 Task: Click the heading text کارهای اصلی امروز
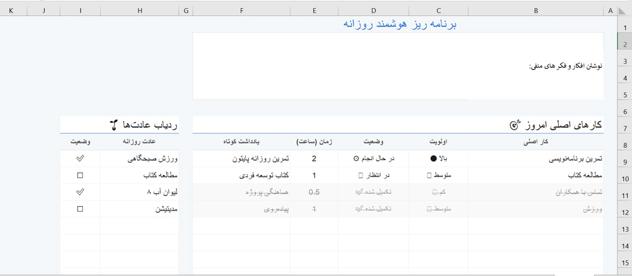pos(564,125)
